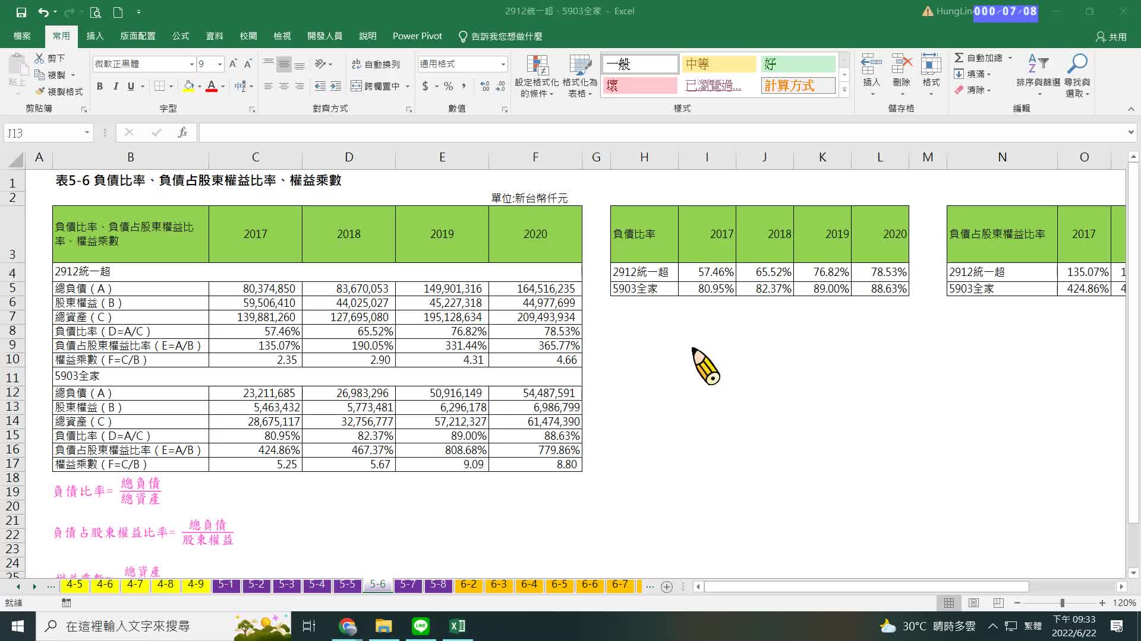Toggle Underline formatting
Screen dimensions: 1141x641
[x=131, y=86]
